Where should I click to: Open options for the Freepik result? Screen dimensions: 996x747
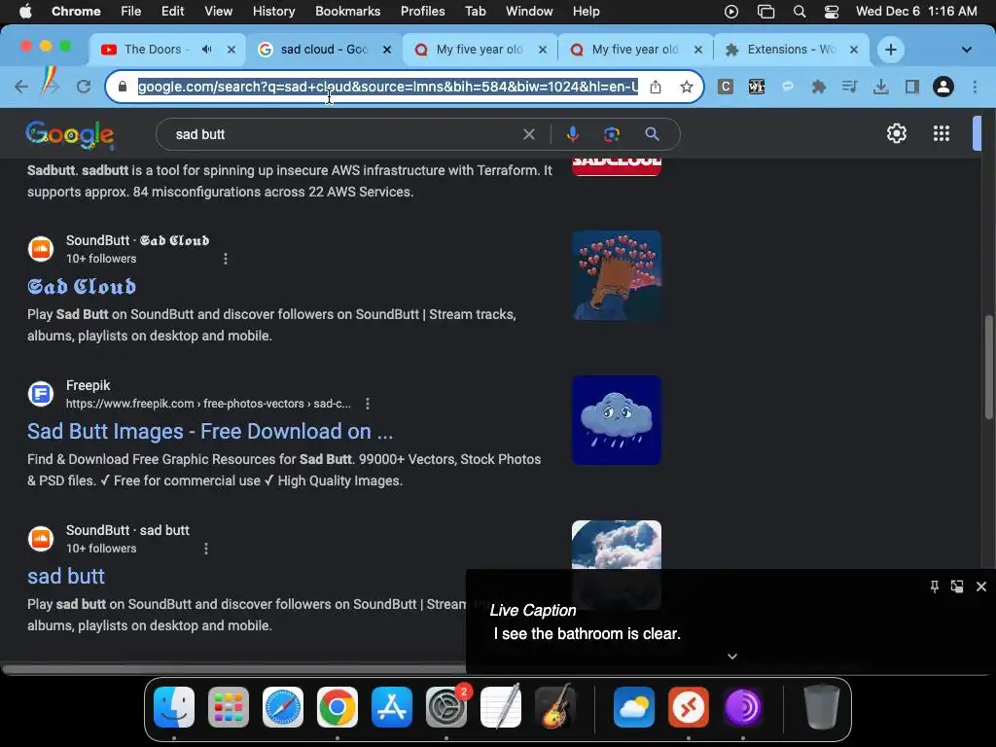pos(367,404)
